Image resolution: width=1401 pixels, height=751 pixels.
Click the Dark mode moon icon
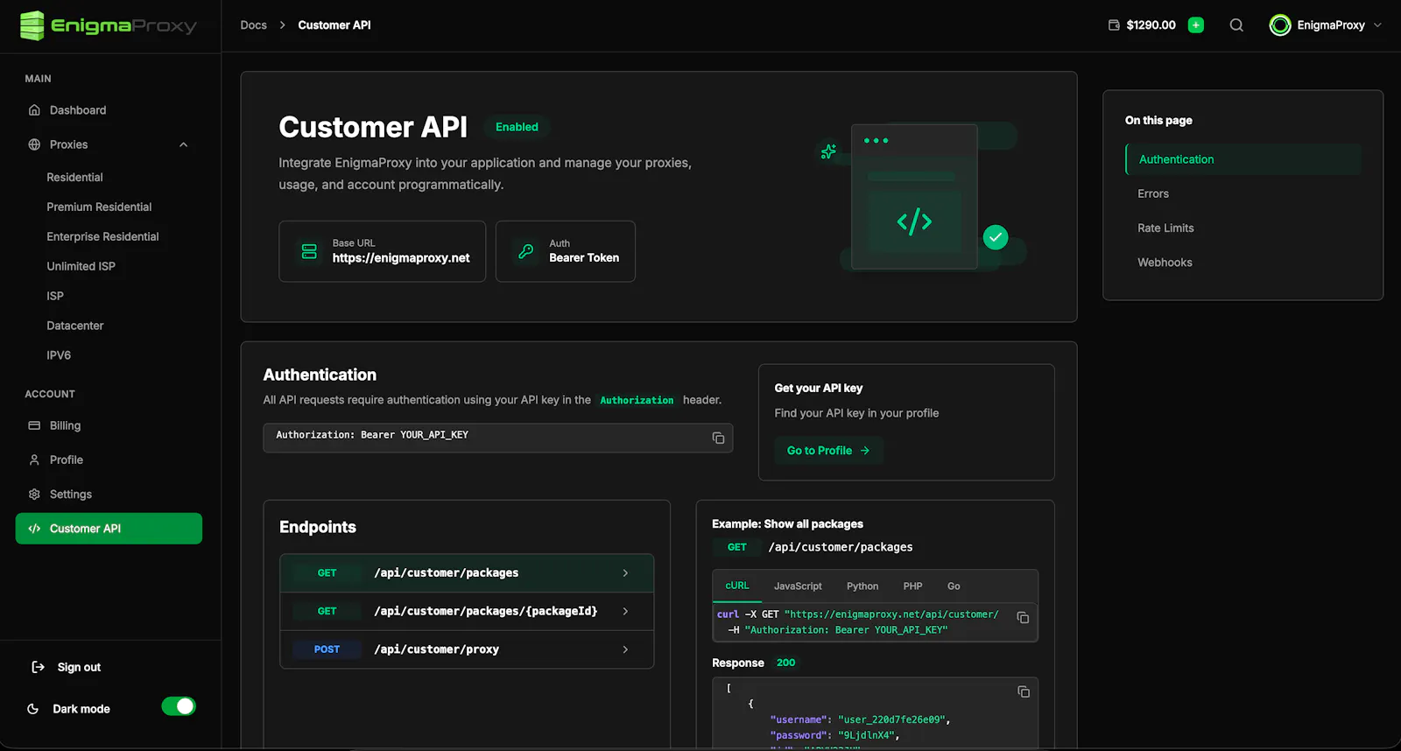[33, 709]
